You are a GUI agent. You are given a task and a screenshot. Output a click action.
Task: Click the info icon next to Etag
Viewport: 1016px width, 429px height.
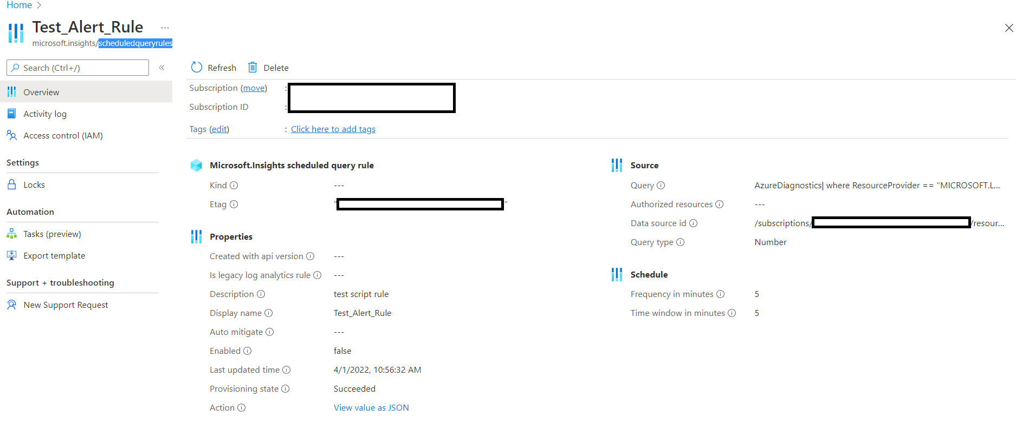(x=234, y=204)
